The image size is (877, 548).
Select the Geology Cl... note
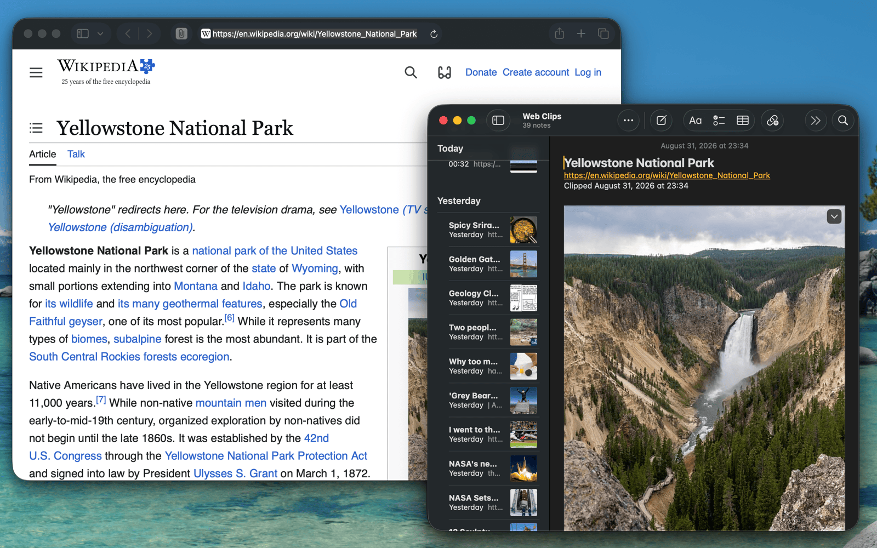point(488,298)
